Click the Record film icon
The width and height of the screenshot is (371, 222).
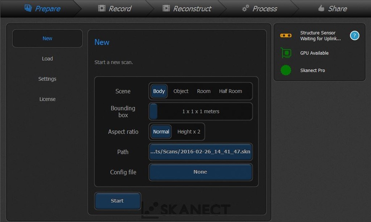[102, 8]
